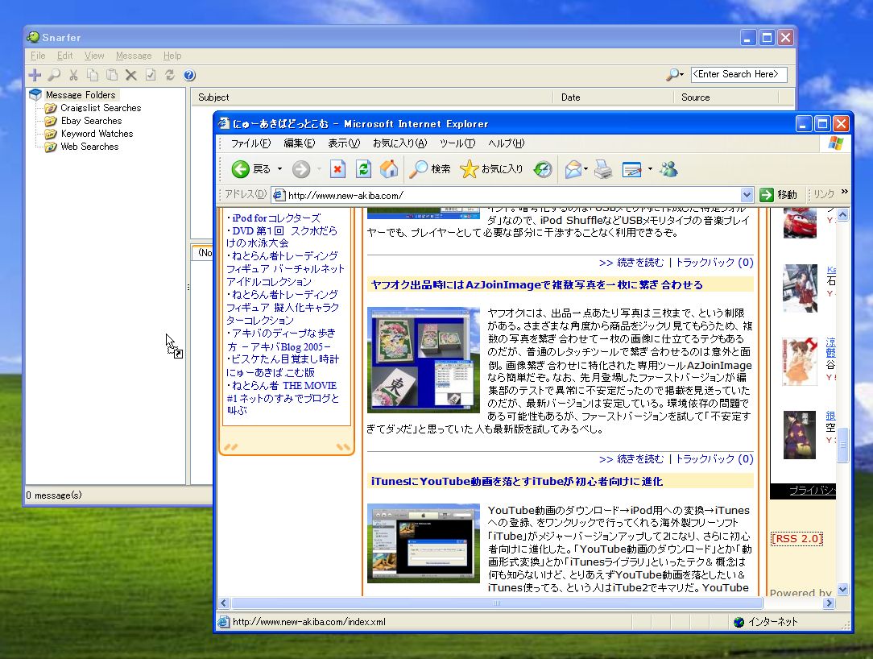The width and height of the screenshot is (873, 659).
Task: Click the Snarfer title bar app icon
Action: [x=33, y=37]
